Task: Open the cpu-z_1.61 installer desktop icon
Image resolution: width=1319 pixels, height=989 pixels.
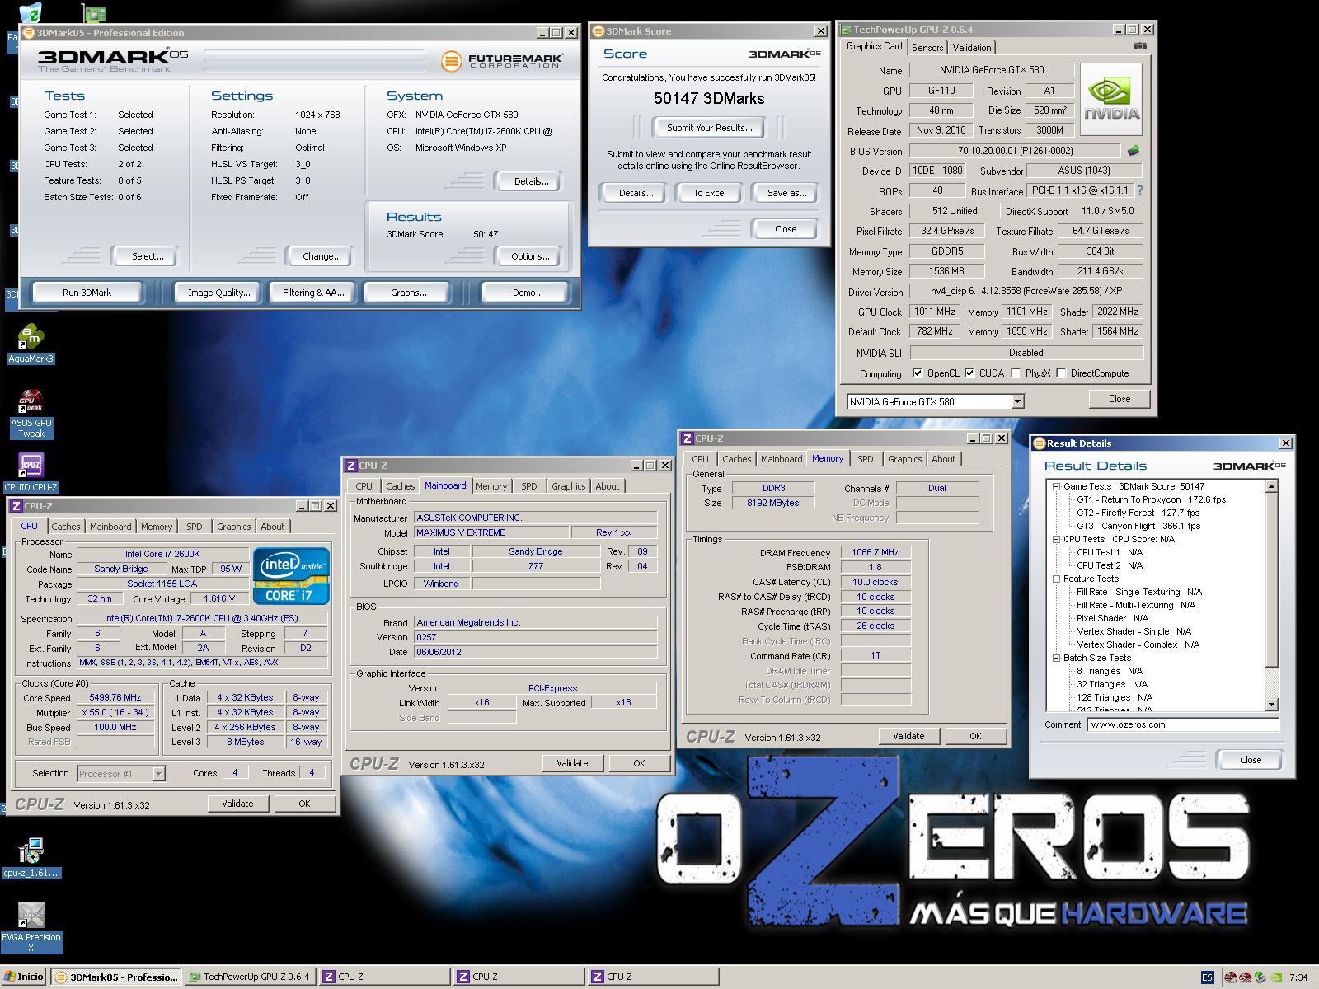Action: click(x=31, y=857)
